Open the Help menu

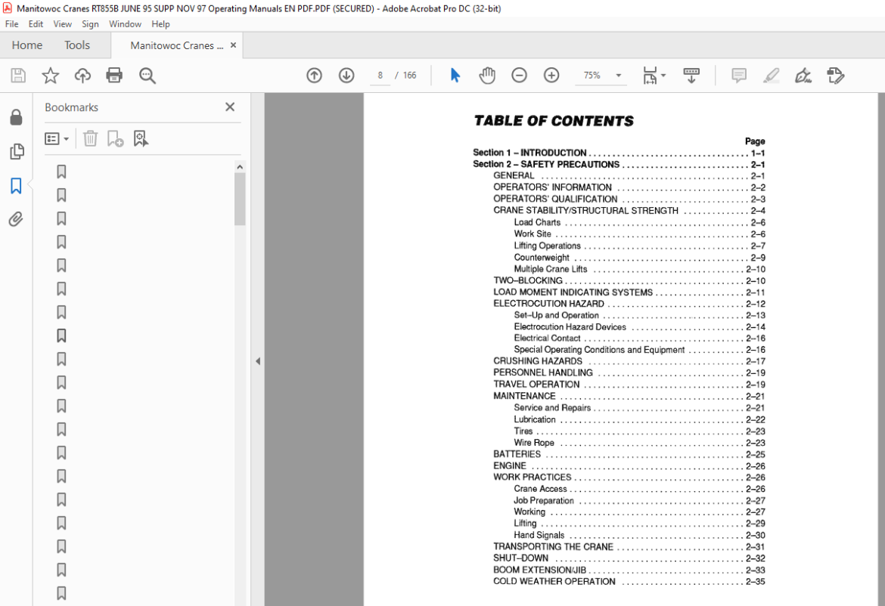coord(160,24)
